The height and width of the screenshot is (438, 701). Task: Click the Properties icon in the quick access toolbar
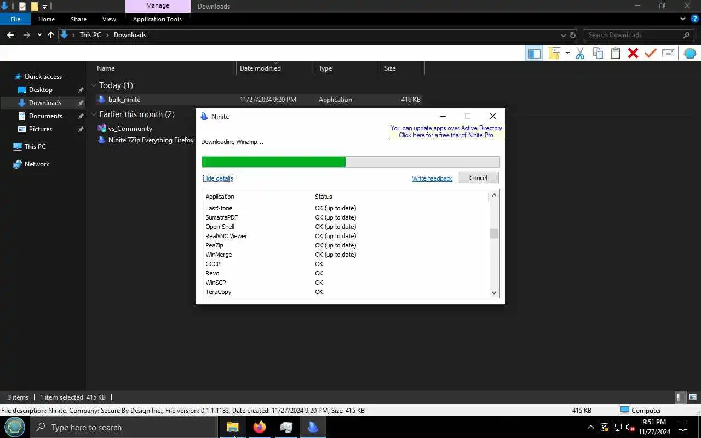[x=22, y=7]
